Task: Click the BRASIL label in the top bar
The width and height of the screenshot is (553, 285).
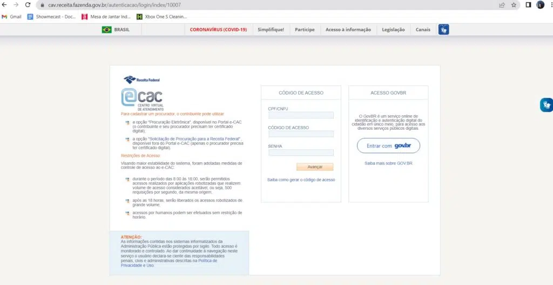Action: tap(122, 30)
